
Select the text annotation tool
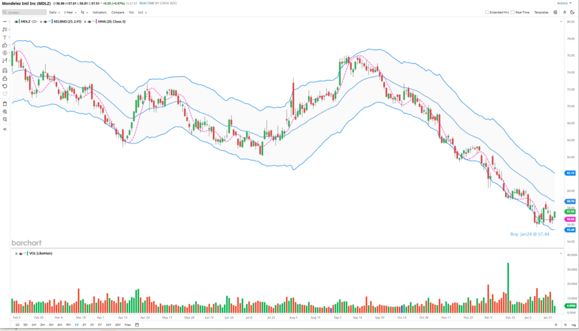coord(5,37)
